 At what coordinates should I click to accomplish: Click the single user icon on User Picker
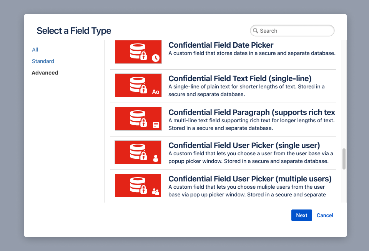[x=156, y=158]
